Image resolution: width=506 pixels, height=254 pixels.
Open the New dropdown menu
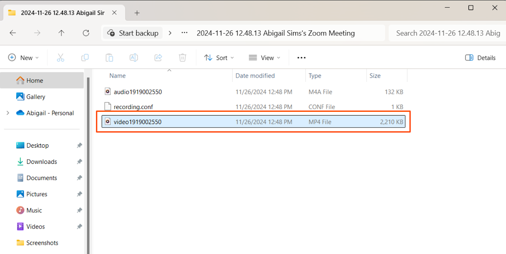click(23, 58)
